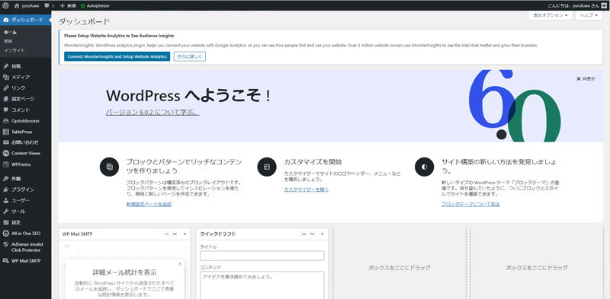
Task: Open the Comments icon (コメント) in the sidebar
Action: click(5, 110)
